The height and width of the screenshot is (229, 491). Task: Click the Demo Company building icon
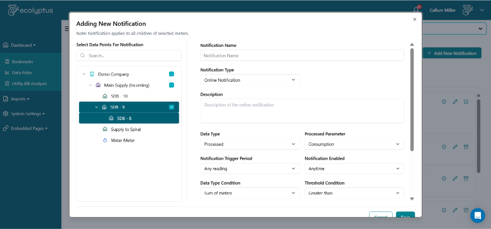pos(92,74)
